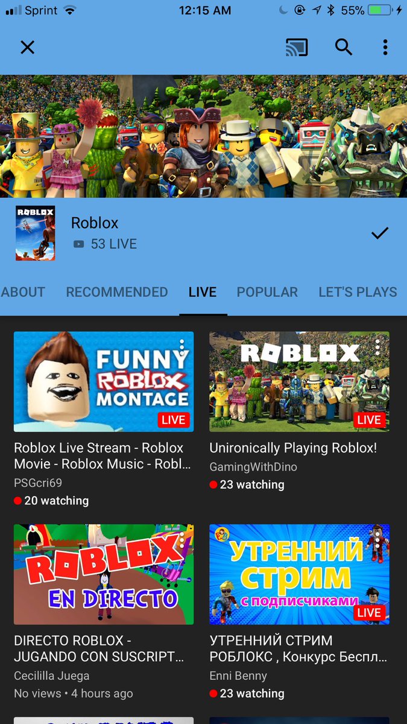Tap the 20 watching indicator

click(x=51, y=501)
